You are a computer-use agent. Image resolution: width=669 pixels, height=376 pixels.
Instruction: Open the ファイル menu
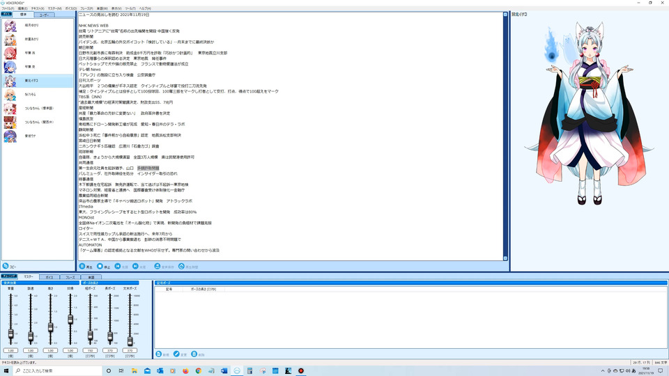[x=8, y=8]
